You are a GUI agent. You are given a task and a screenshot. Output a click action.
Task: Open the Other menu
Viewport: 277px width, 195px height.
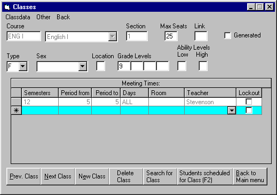[43, 17]
